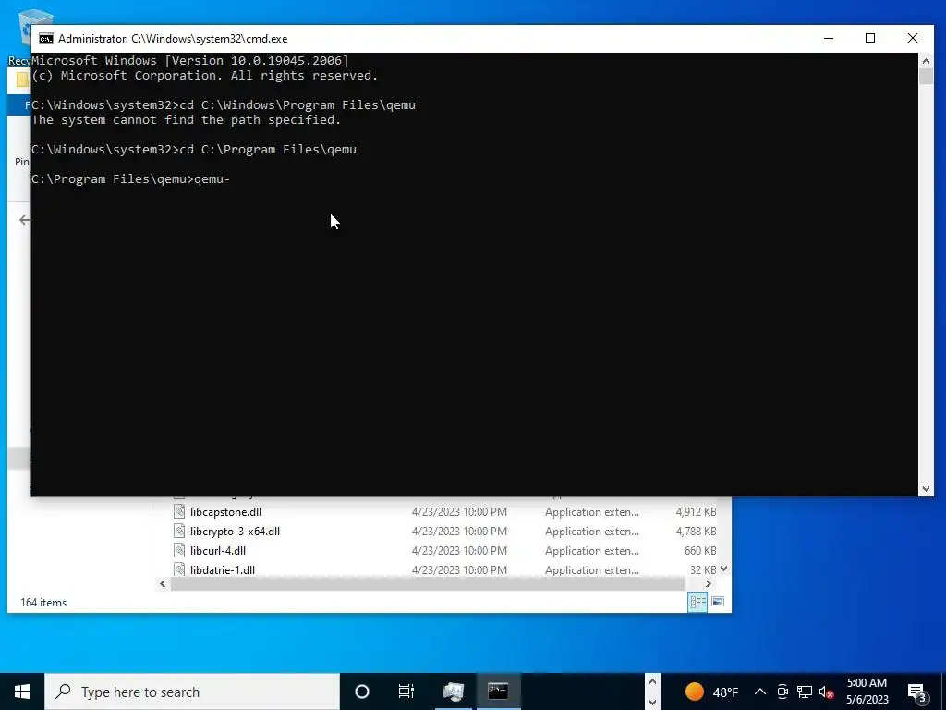
Task: Open network tray icon
Action: click(x=805, y=692)
